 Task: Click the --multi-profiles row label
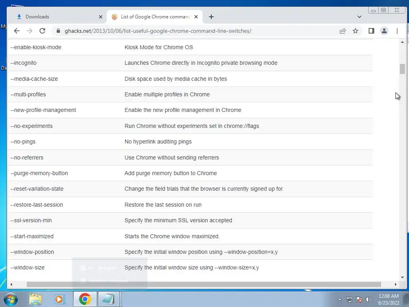pyautogui.click(x=28, y=94)
